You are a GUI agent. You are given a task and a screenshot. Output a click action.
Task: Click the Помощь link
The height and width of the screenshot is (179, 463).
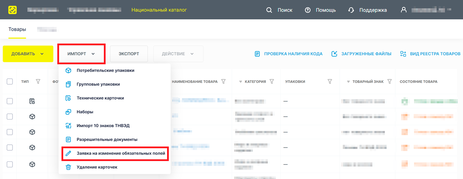(x=326, y=10)
